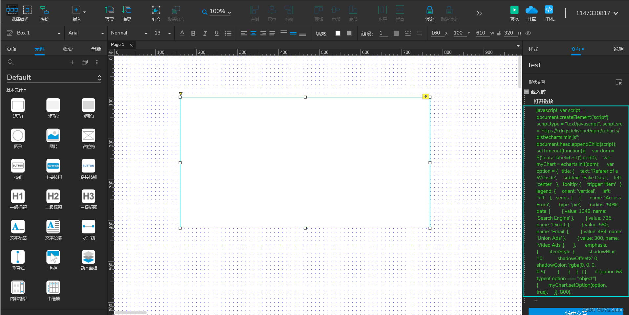629x315 pixels.
Task: Switch to the 页面 tab
Action: 11,49
